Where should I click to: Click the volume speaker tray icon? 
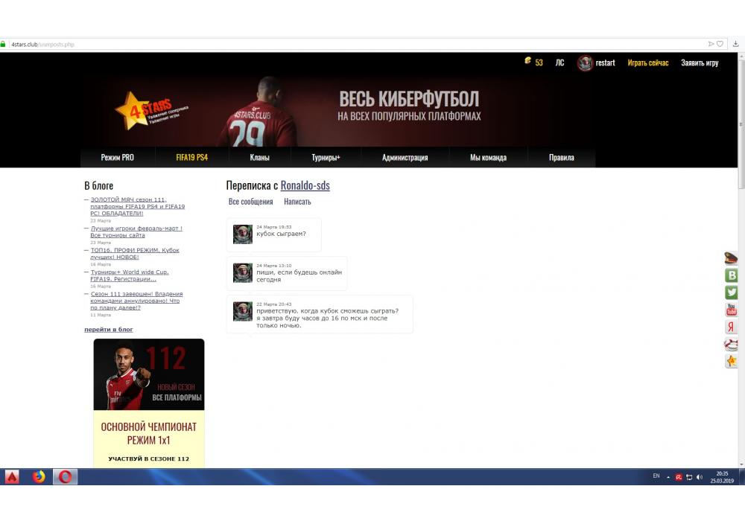699,477
